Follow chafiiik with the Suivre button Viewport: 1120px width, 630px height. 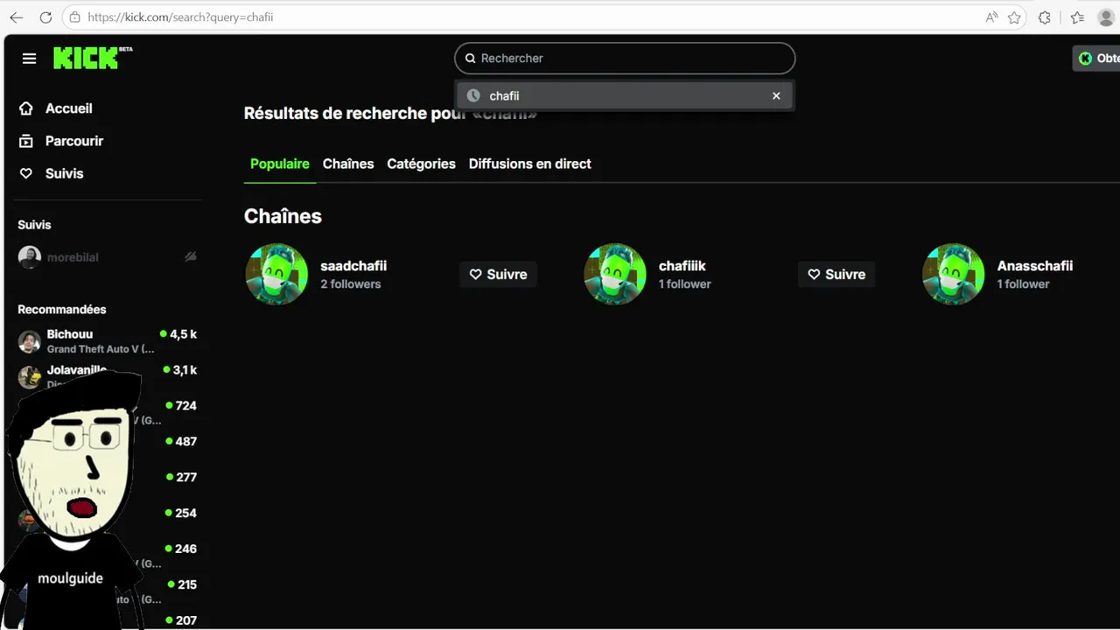[836, 274]
